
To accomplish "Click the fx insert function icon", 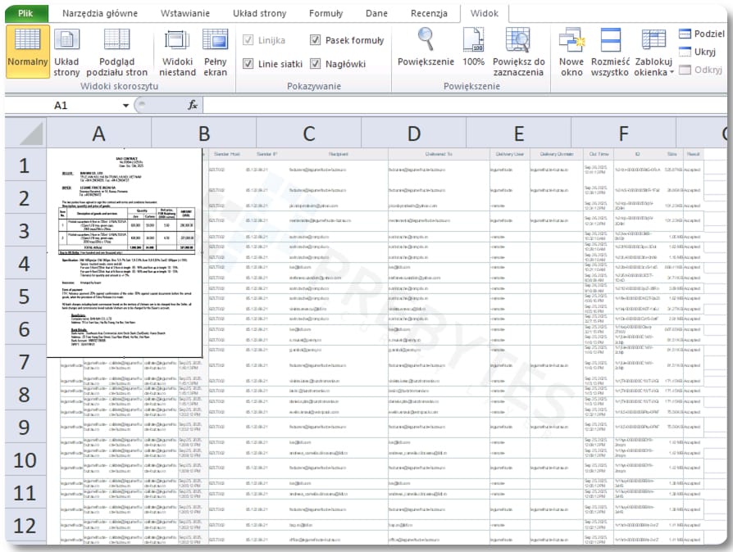I will tap(192, 106).
